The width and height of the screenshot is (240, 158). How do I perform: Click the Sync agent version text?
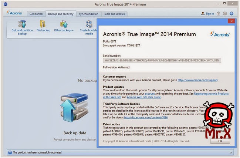(x=121, y=46)
